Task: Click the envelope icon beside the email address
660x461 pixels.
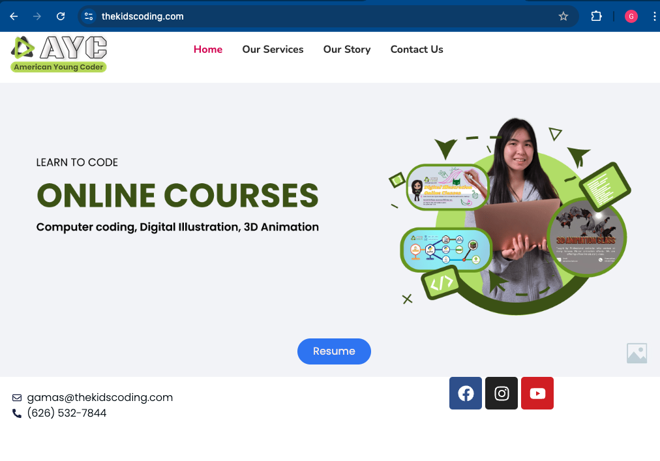Action: pyautogui.click(x=16, y=397)
